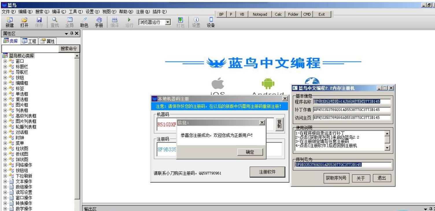Expand the 窗口 tree node
The image size is (435, 211).
5,61
